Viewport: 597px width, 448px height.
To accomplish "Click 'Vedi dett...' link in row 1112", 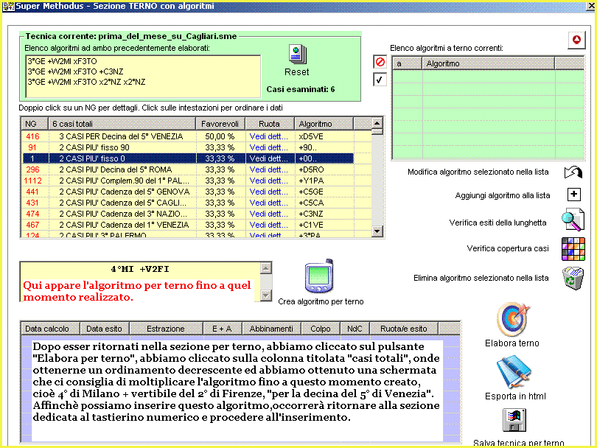I will (269, 181).
